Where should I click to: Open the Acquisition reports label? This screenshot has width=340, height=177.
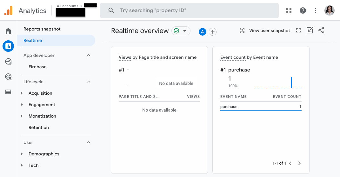(40, 93)
